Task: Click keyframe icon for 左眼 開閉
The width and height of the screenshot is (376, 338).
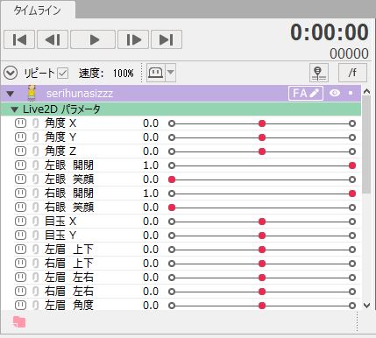Action: [x=20, y=165]
